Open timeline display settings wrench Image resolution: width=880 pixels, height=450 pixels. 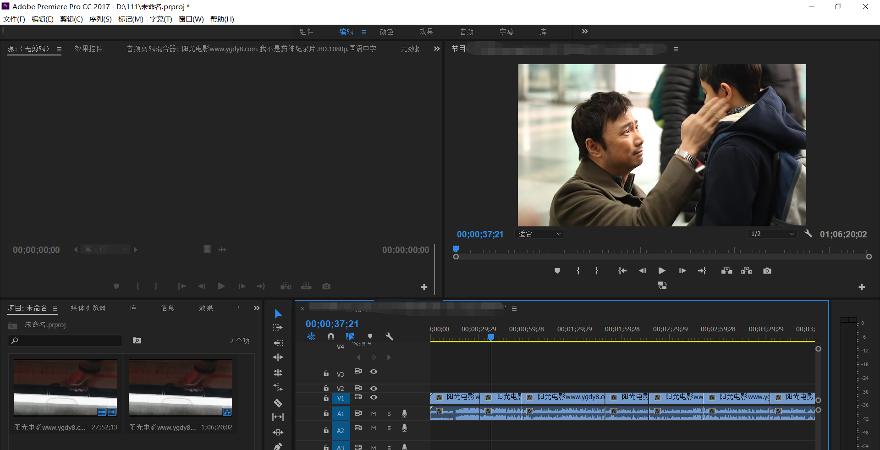[389, 336]
